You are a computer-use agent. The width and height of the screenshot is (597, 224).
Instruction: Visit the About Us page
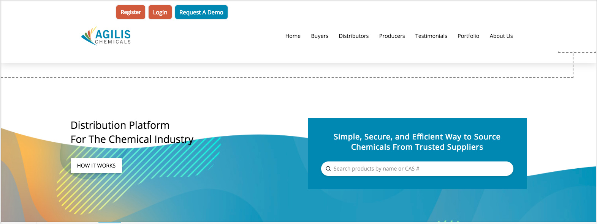[x=501, y=36]
